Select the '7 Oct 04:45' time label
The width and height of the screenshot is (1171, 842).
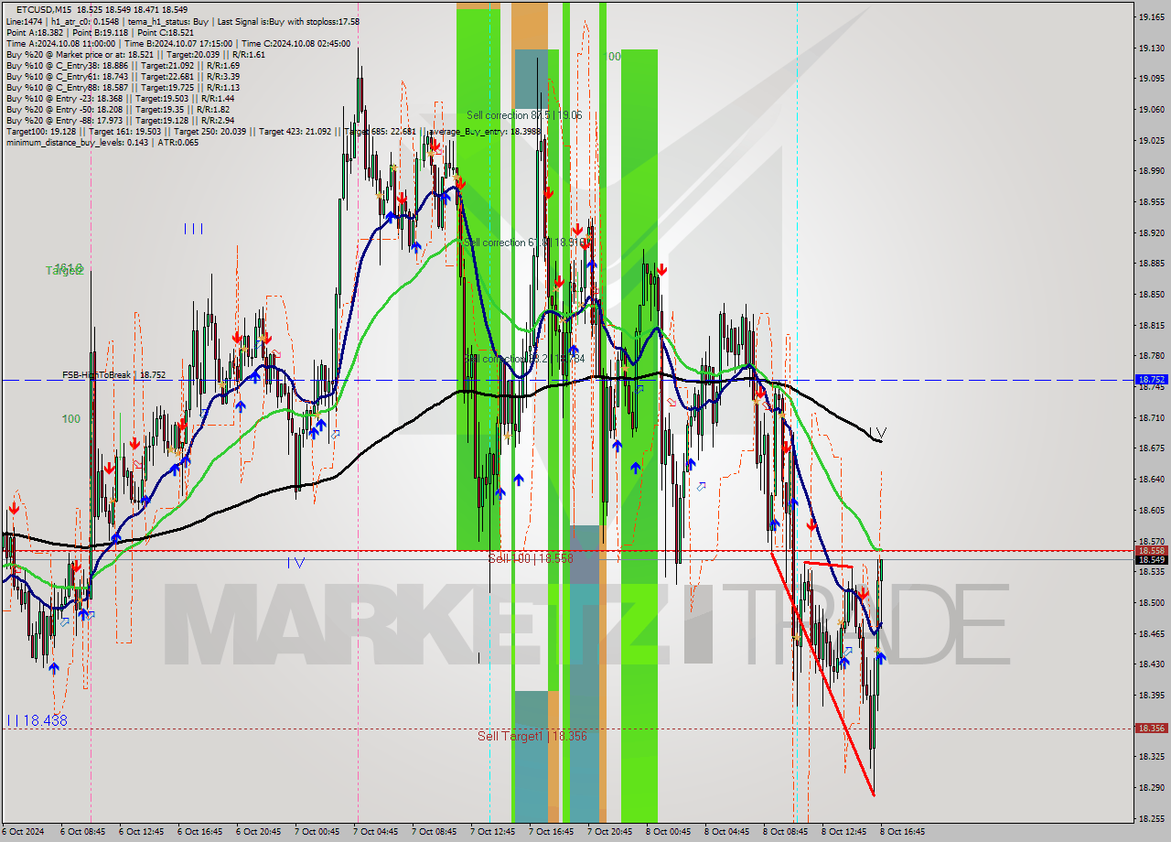click(x=377, y=832)
